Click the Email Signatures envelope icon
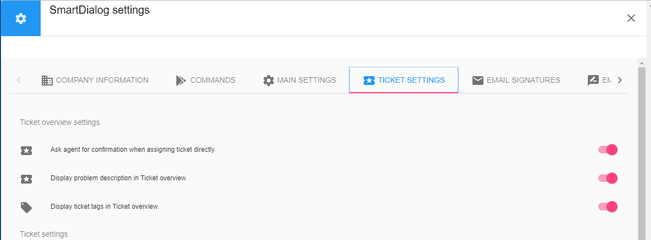 point(478,81)
